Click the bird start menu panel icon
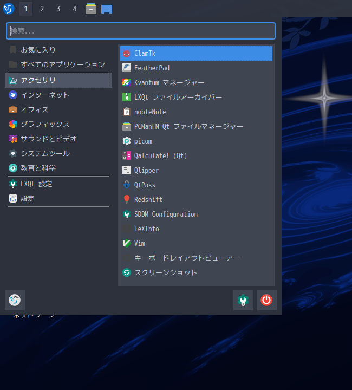This screenshot has height=390, width=352. click(9, 9)
